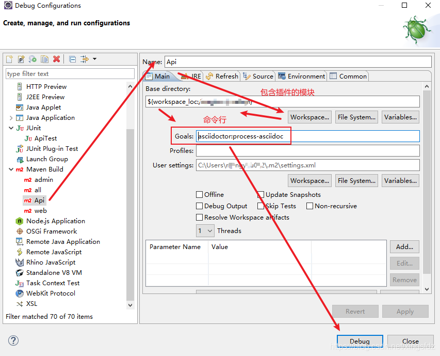Collapse all configurations in the tree
Screen dimensions: 440x356
click(x=72, y=59)
